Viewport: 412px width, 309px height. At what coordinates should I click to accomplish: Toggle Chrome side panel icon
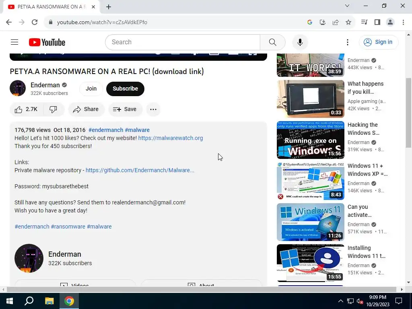(377, 23)
